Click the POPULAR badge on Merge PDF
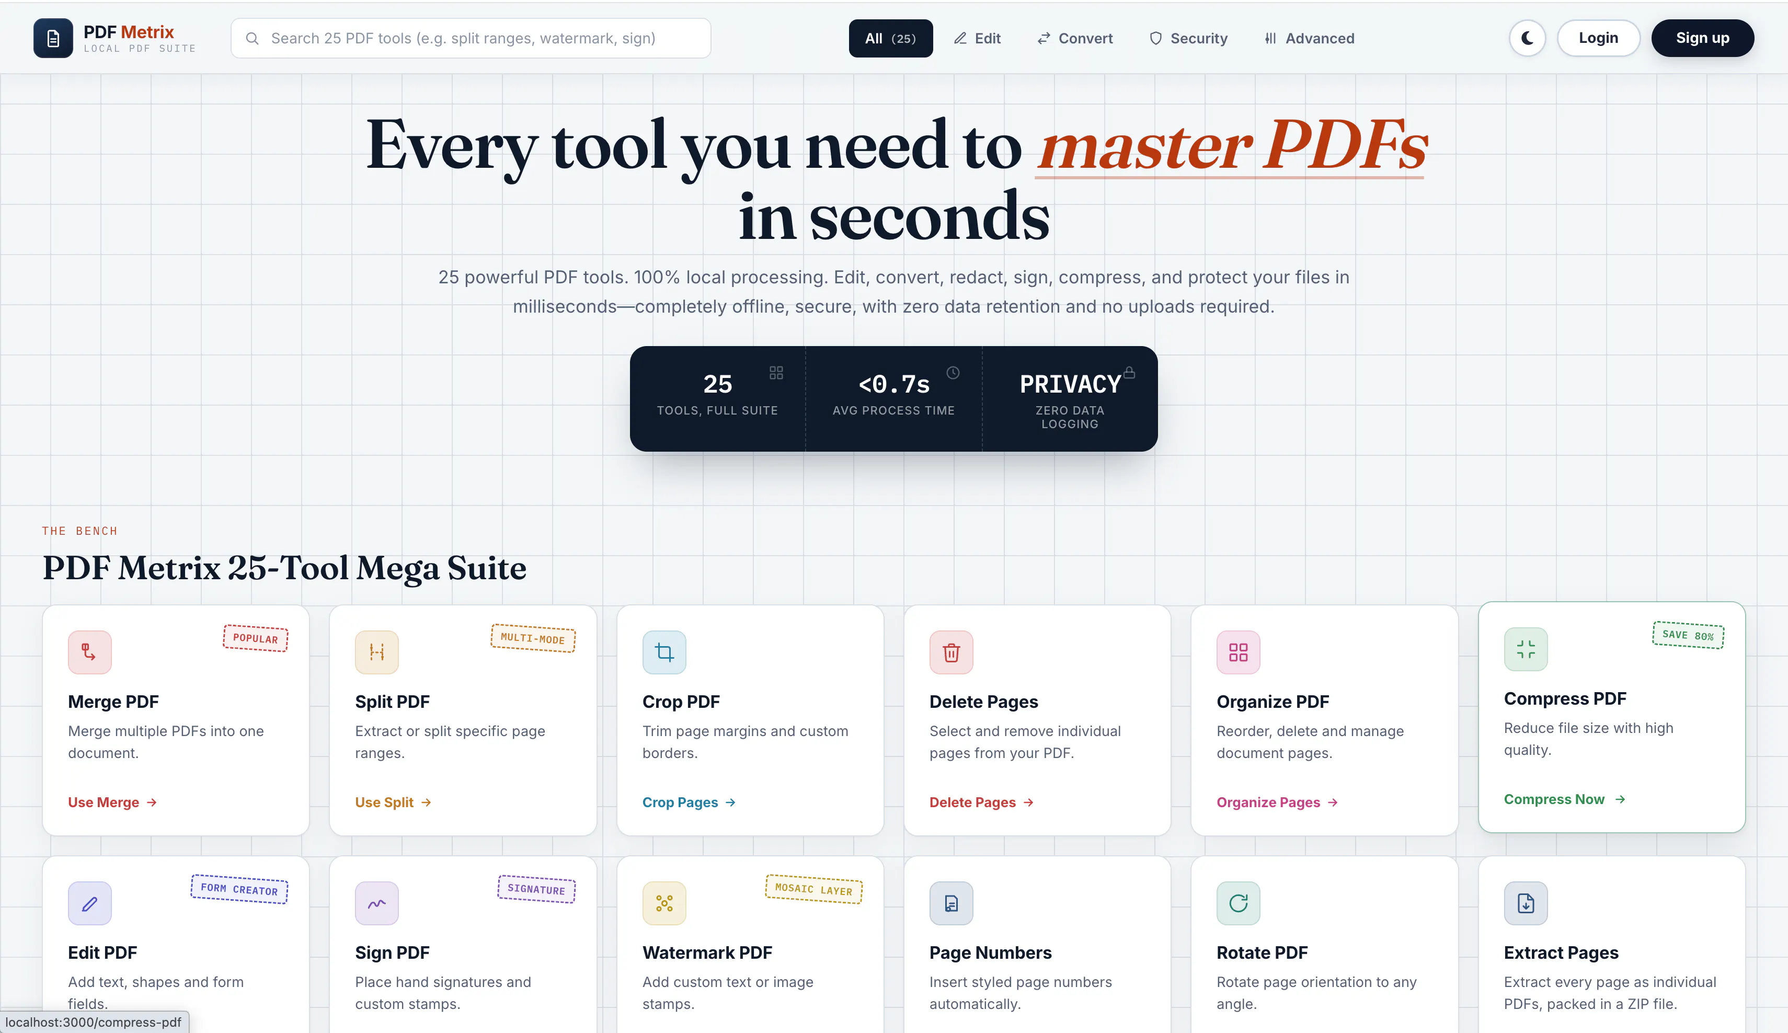 tap(256, 638)
